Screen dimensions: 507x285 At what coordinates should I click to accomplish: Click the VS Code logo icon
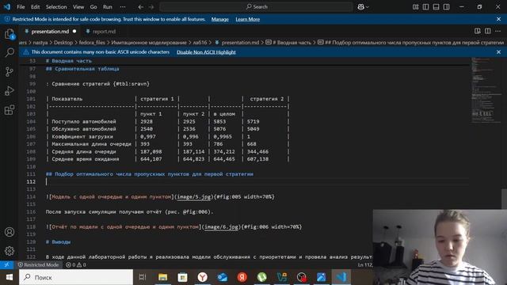click(7, 7)
